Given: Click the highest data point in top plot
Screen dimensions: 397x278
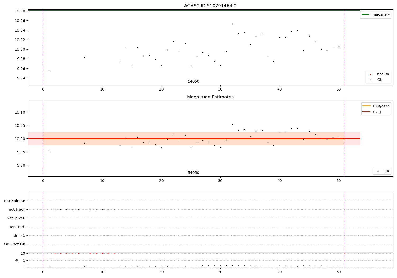Looking at the screenshot, I should click(x=232, y=24).
